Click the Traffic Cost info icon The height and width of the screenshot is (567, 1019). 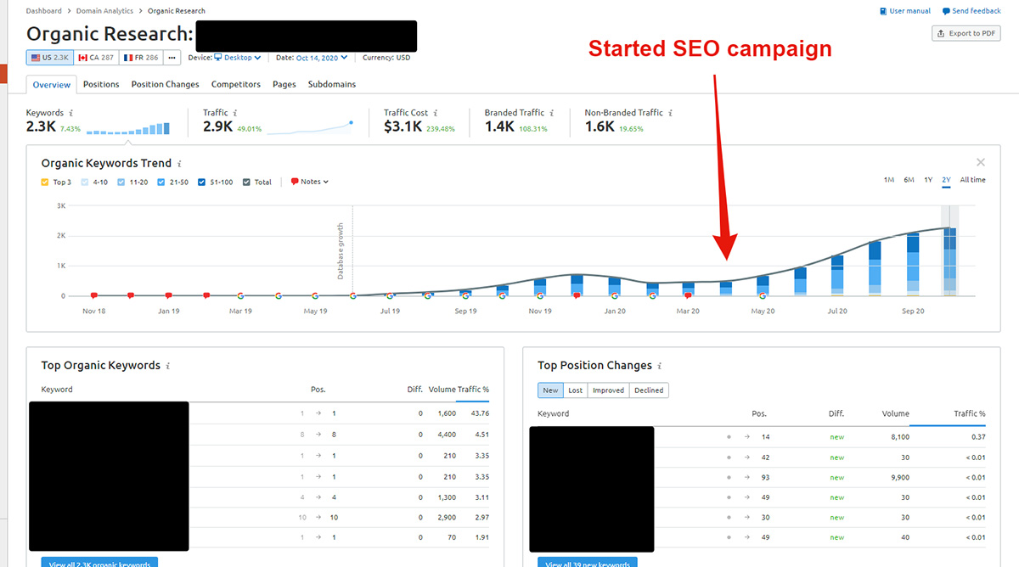tap(437, 112)
